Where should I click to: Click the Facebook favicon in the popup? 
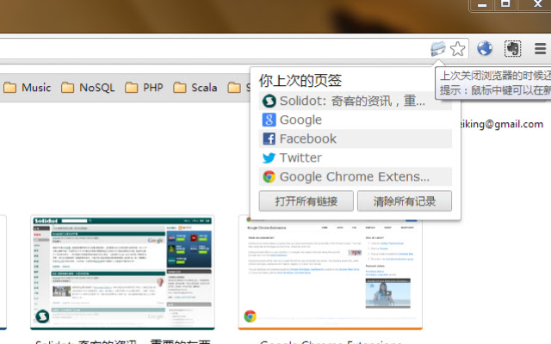click(x=269, y=139)
